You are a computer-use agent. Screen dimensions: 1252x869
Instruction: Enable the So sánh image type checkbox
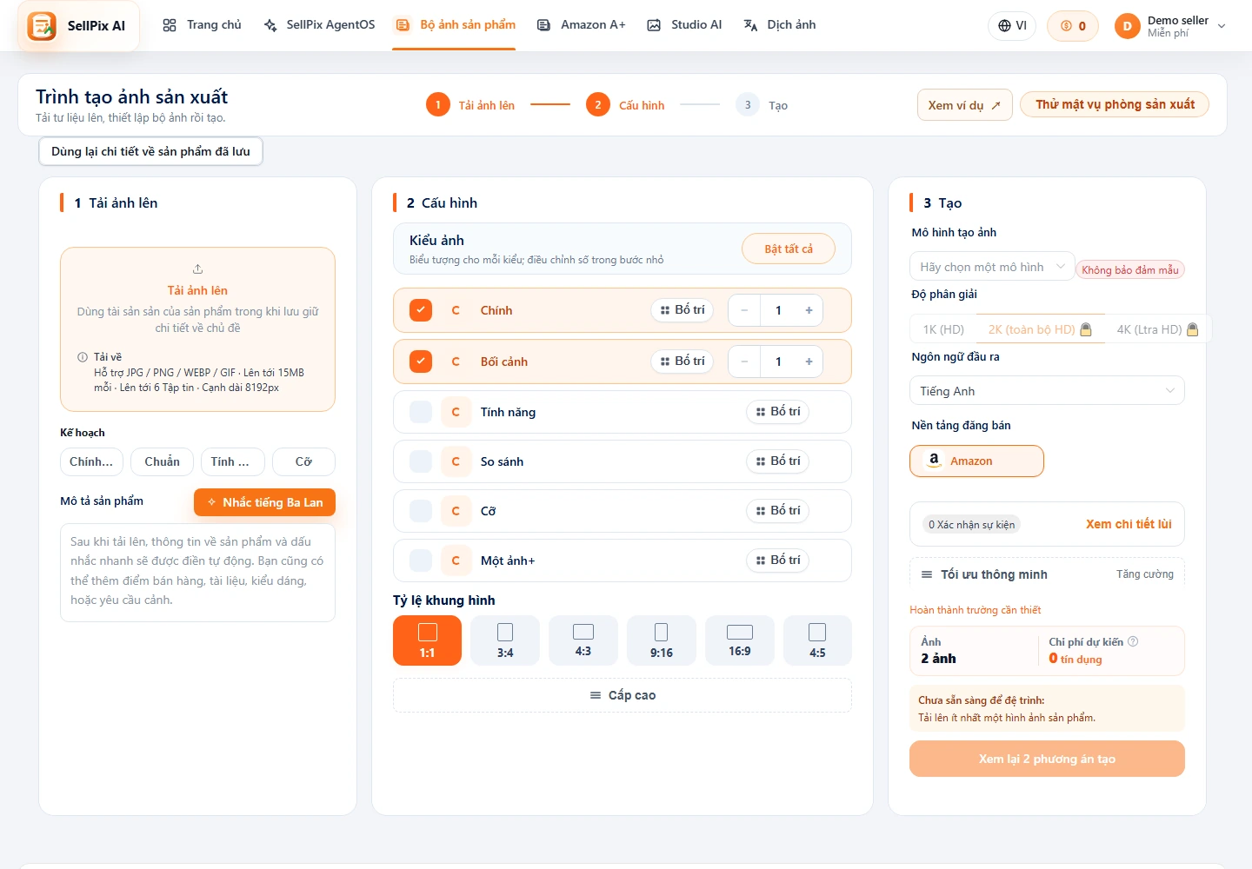421,461
